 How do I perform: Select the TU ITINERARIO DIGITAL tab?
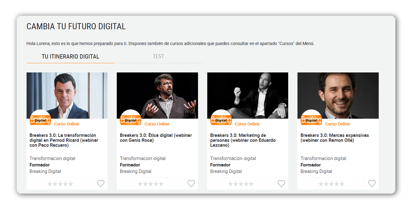coord(70,56)
